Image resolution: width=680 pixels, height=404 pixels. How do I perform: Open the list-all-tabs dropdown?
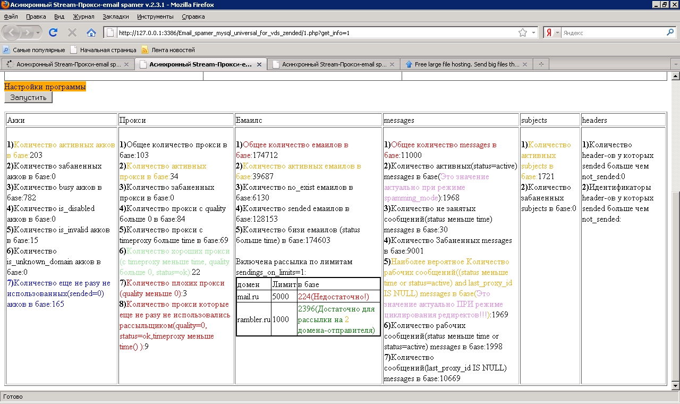pos(675,64)
